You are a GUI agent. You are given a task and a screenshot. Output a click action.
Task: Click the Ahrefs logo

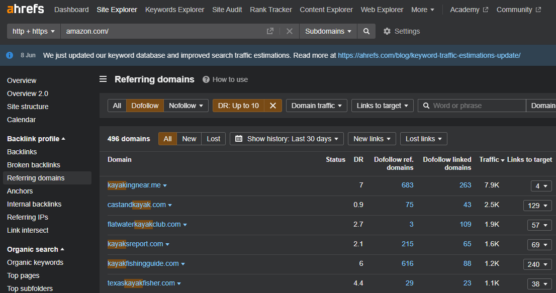point(25,9)
